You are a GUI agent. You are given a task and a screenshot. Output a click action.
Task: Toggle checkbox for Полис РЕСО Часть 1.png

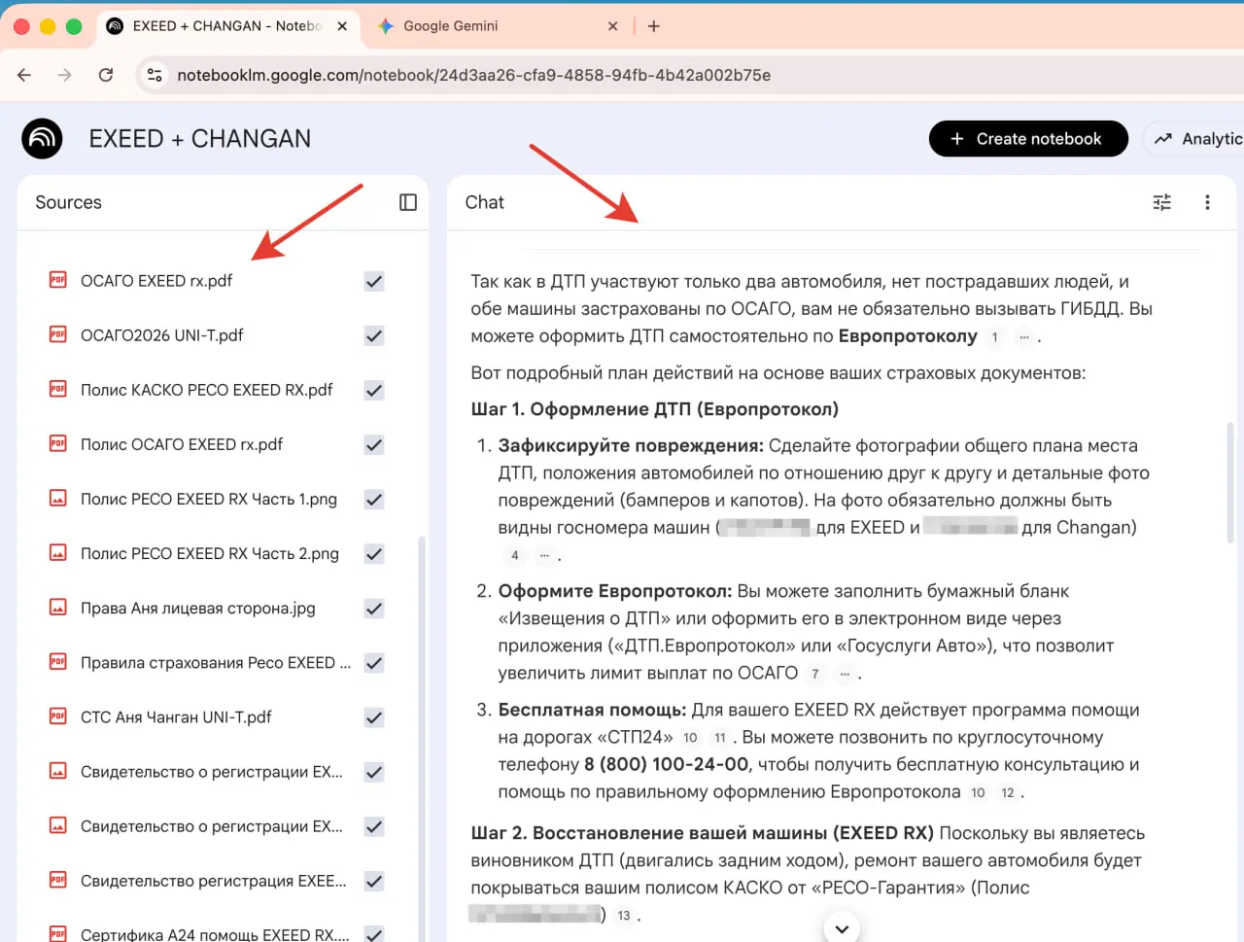pyautogui.click(x=374, y=499)
